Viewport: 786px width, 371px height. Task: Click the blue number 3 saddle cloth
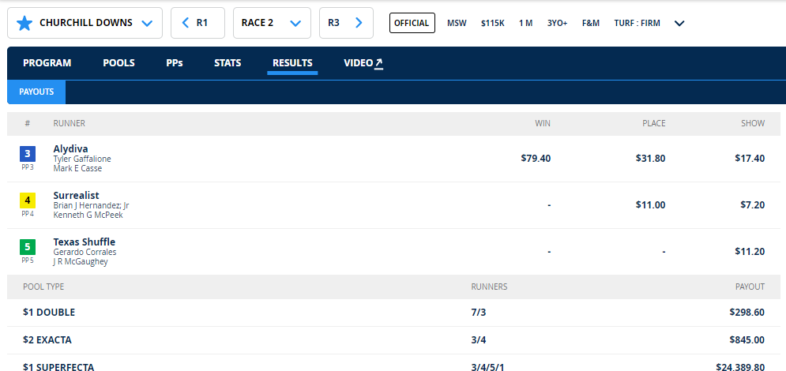pos(28,154)
